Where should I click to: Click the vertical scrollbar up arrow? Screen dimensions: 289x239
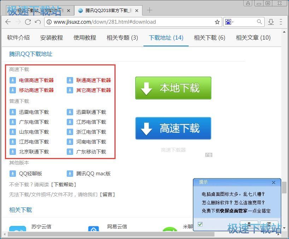tap(284, 32)
